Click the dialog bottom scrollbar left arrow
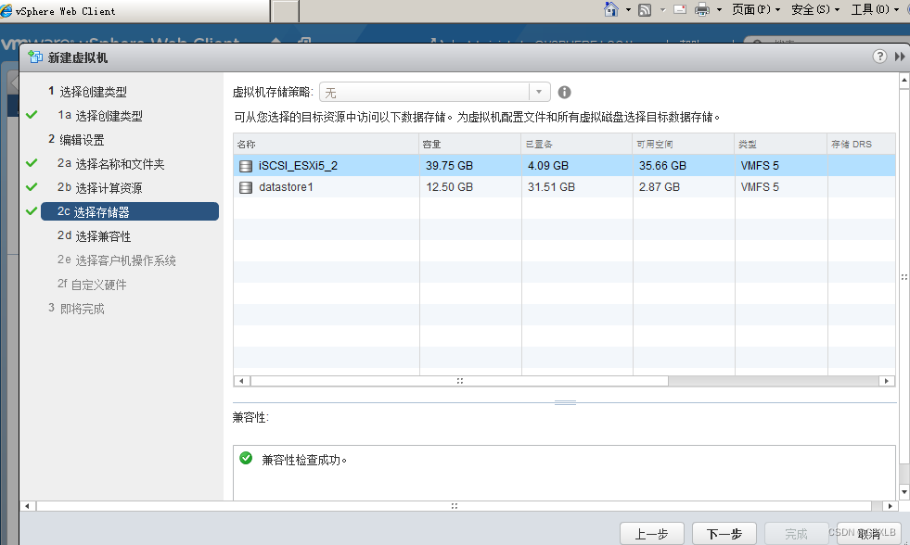 click(x=27, y=506)
